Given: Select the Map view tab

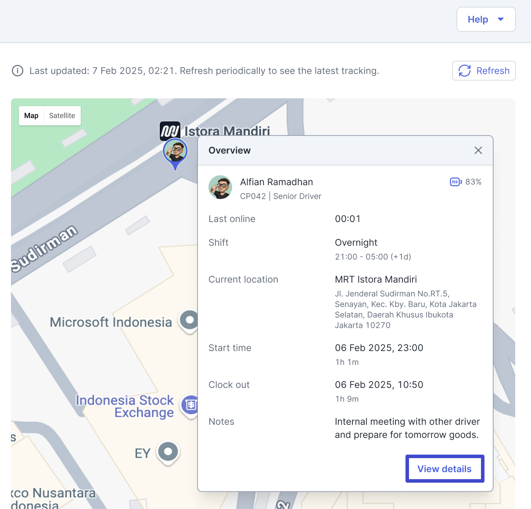Looking at the screenshot, I should (x=32, y=116).
